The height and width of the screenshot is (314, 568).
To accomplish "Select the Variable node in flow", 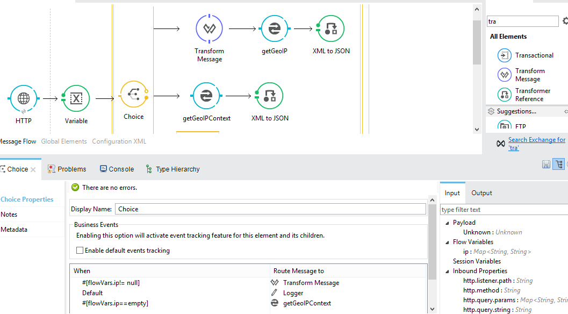I will pyautogui.click(x=76, y=98).
